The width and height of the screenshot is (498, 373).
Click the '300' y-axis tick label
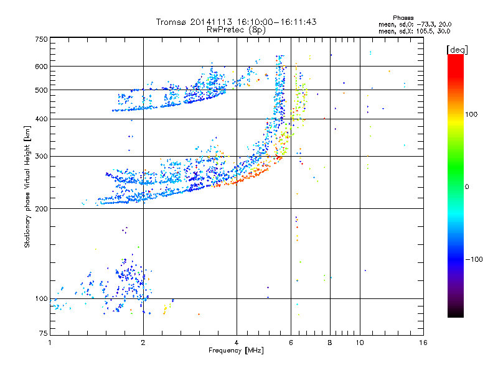pos(41,156)
